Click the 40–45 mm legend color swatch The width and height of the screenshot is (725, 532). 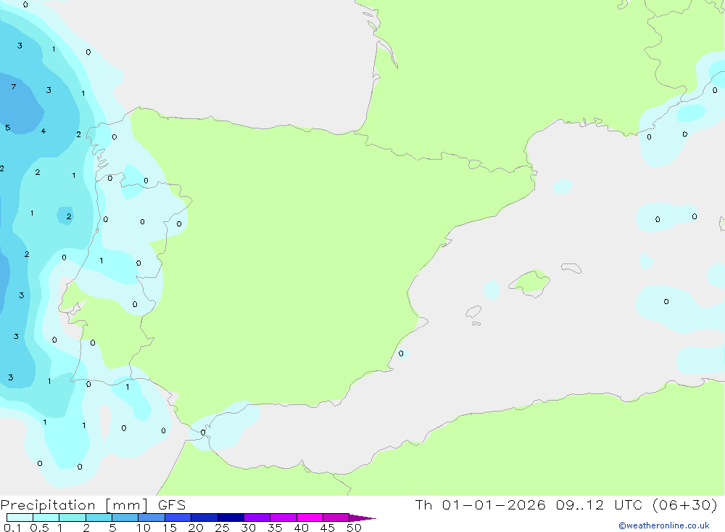click(310, 517)
